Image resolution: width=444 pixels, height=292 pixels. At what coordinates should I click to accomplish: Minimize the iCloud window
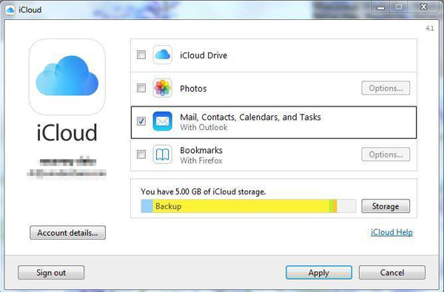coord(381,7)
